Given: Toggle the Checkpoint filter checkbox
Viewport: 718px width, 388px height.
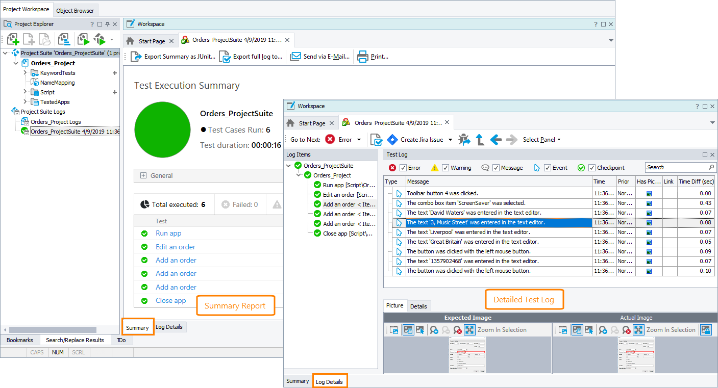Looking at the screenshot, I should pos(592,168).
